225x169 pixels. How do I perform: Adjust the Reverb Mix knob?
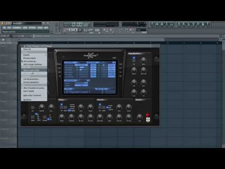click(119, 107)
